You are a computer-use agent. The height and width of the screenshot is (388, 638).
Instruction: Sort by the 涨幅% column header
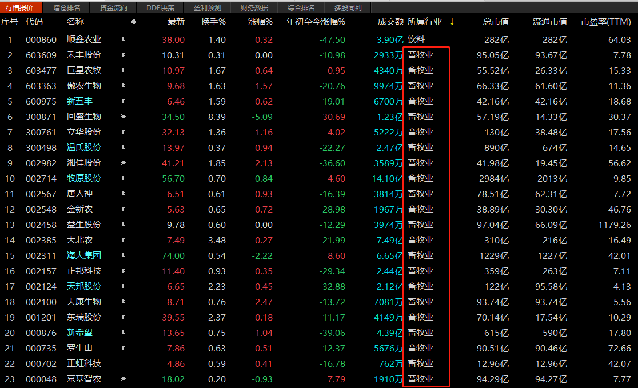coord(260,22)
